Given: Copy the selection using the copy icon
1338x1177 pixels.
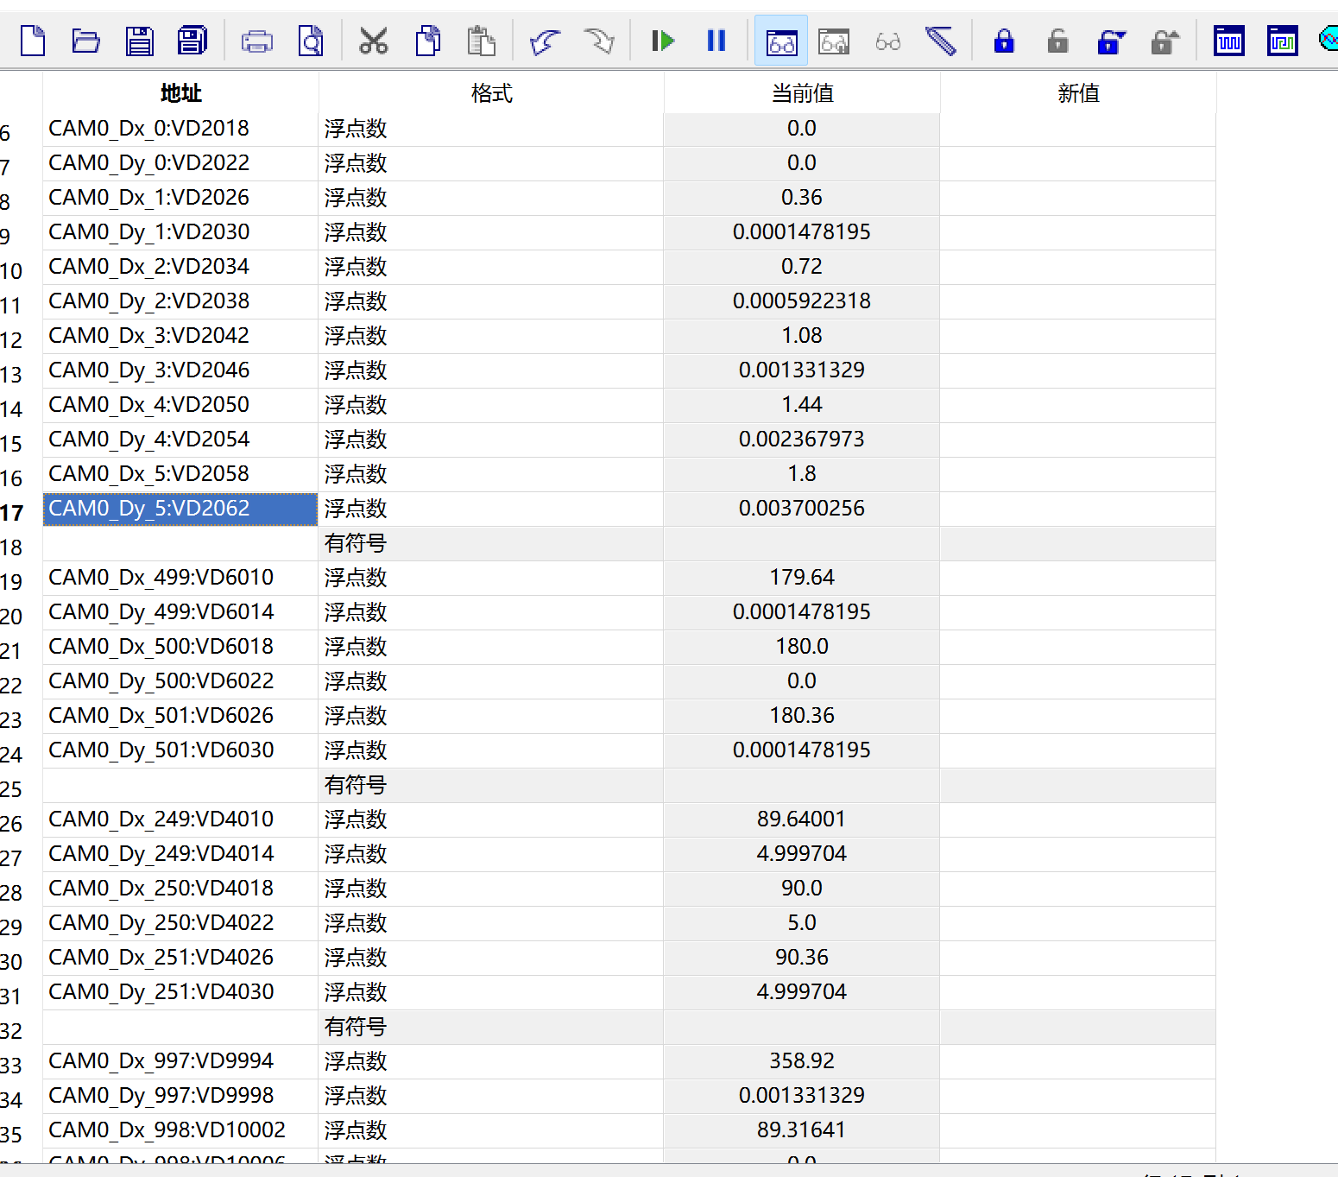Looking at the screenshot, I should [427, 41].
